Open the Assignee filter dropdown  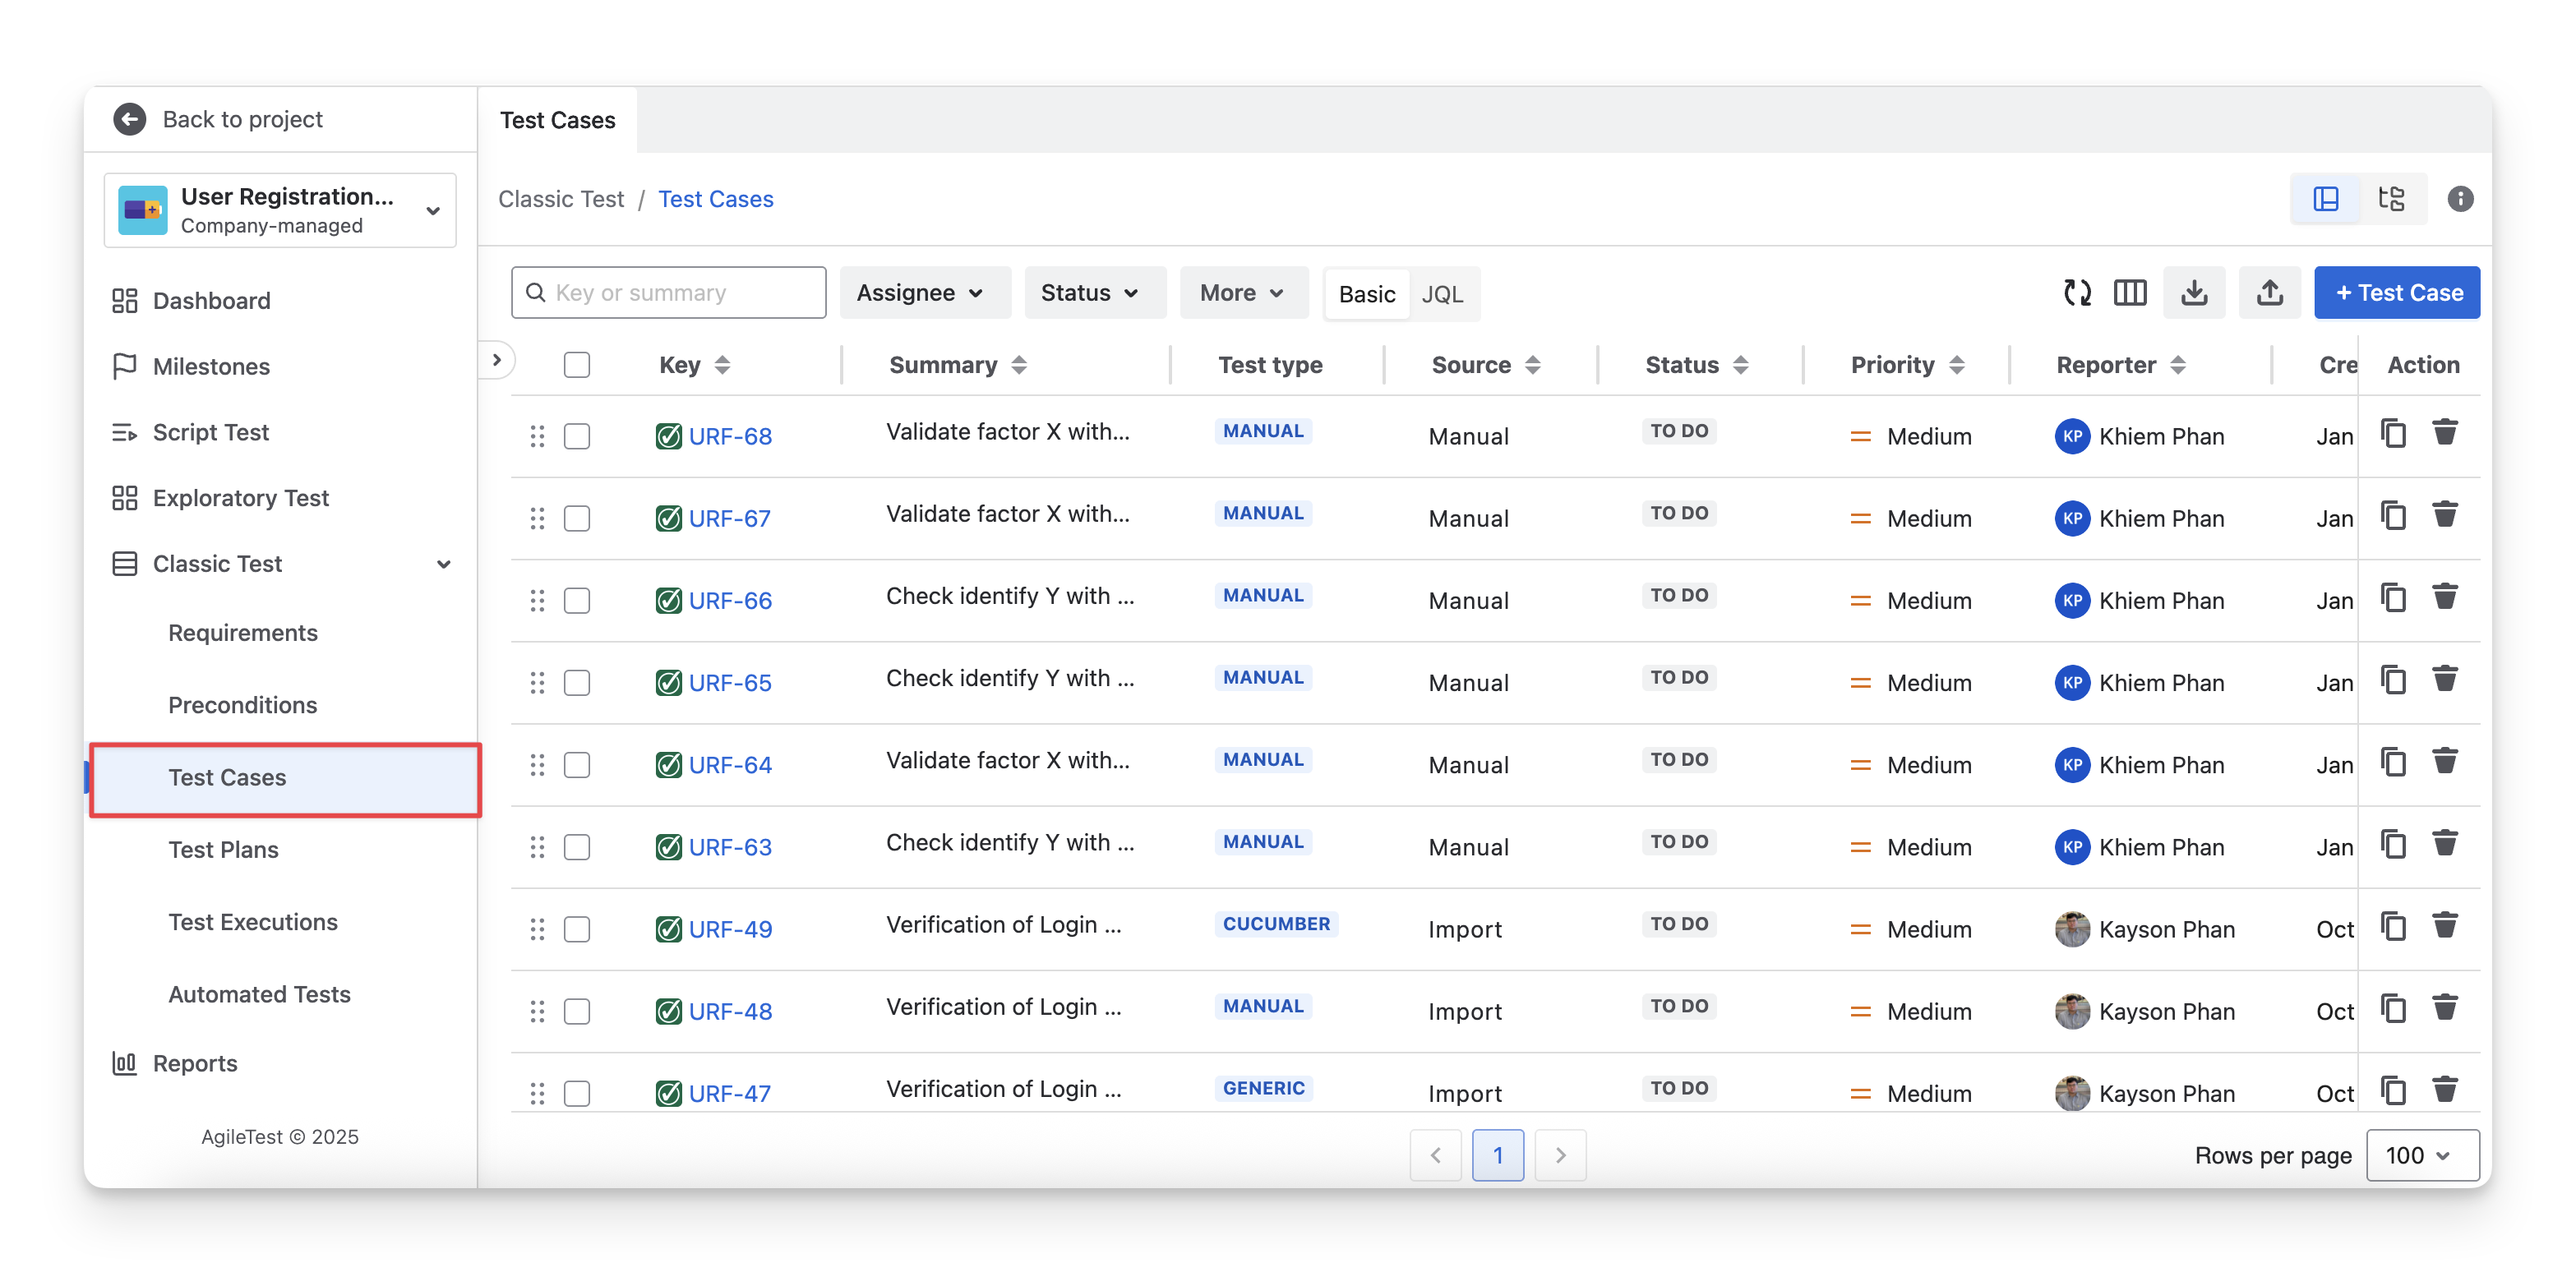[921, 293]
